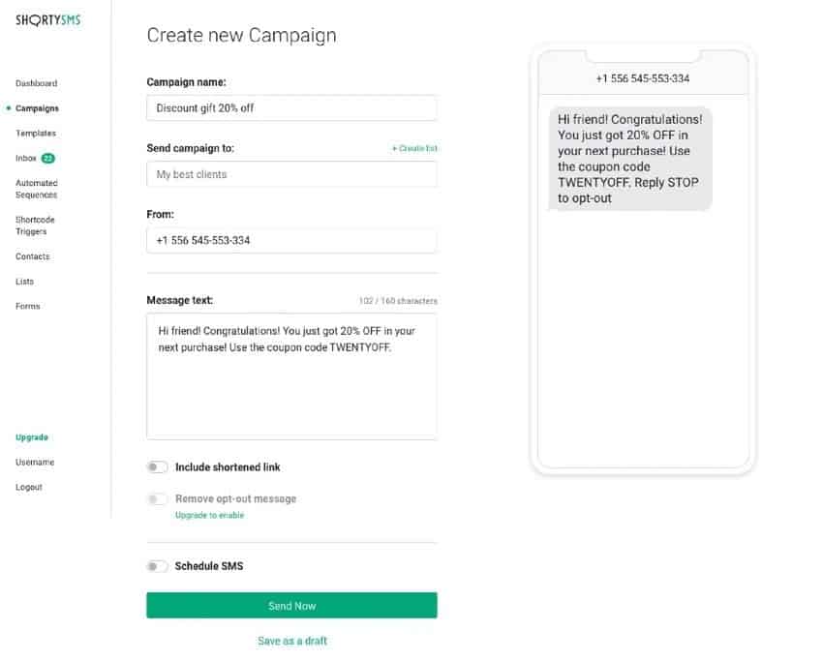Navigate to Contacts page
Image resolution: width=823 pixels, height=661 pixels.
pyautogui.click(x=33, y=256)
